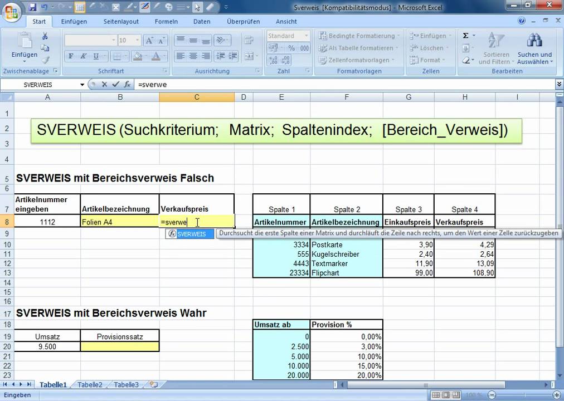Switch to page layout view
564x401 pixels.
[x=446, y=395]
